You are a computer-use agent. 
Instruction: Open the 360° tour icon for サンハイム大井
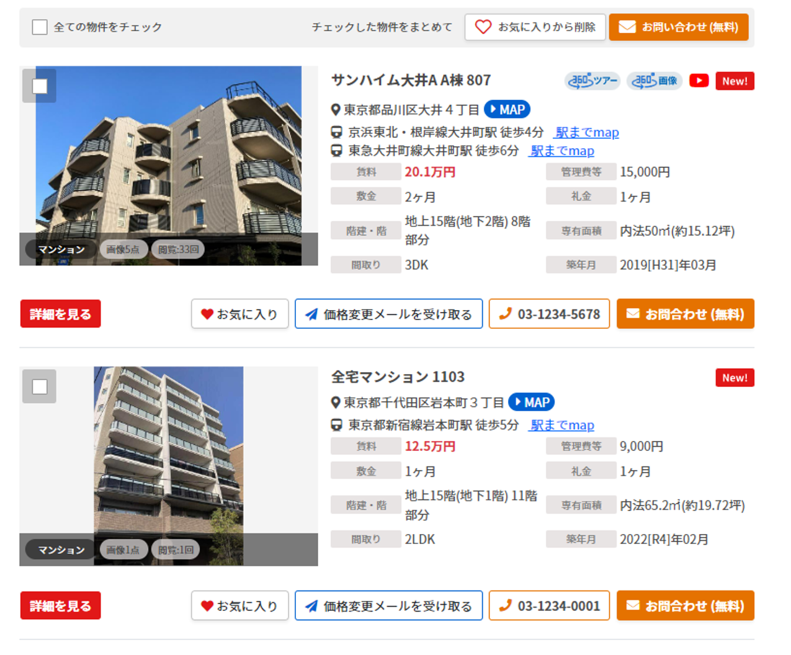click(x=592, y=81)
